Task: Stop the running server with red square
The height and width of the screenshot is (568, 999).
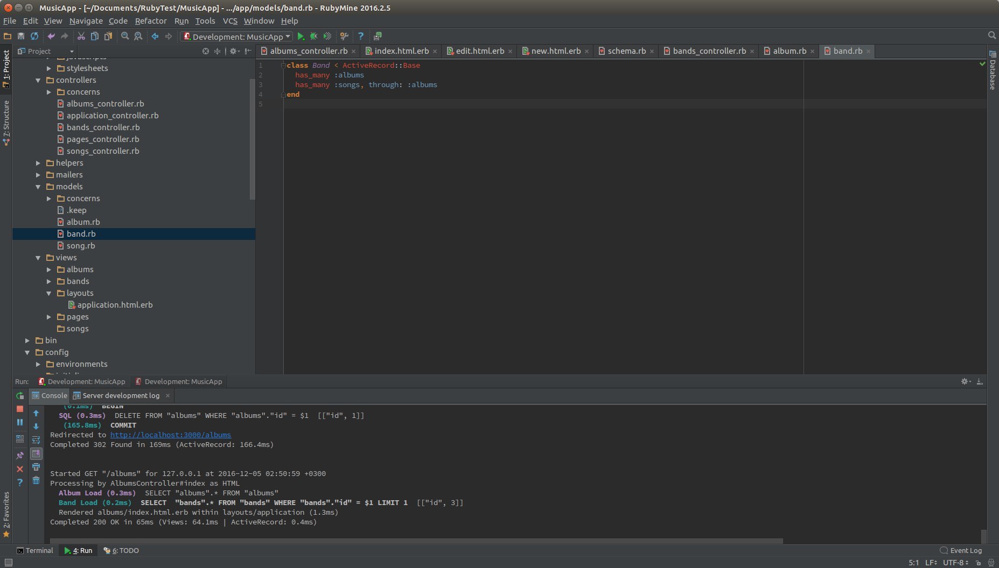Action: pyautogui.click(x=20, y=409)
